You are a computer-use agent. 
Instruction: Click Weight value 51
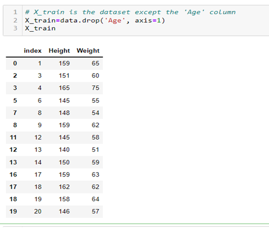(x=95, y=150)
